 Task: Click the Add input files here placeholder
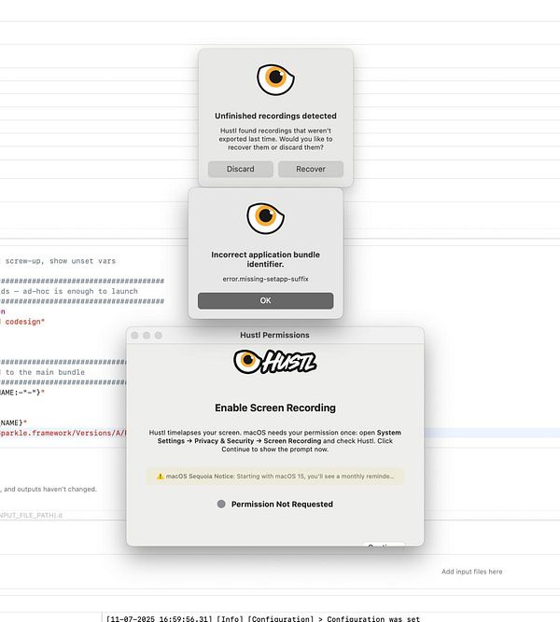[x=472, y=572]
